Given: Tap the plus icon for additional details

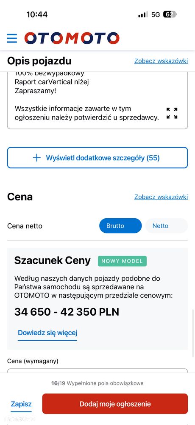Looking at the screenshot, I should click(36, 158).
